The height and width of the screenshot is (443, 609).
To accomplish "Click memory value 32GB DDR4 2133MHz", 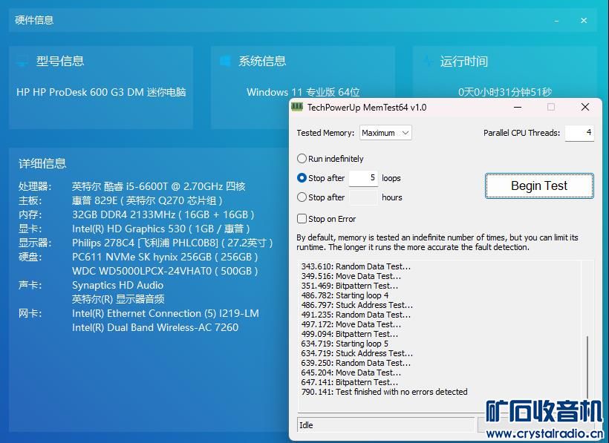I will [x=163, y=215].
